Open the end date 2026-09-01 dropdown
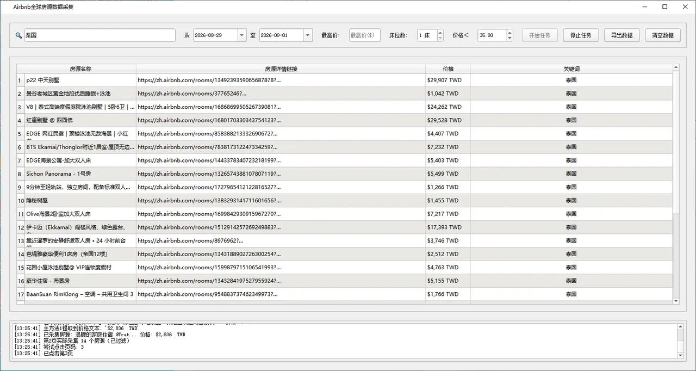Screen dimensions: 696x371 coord(308,35)
